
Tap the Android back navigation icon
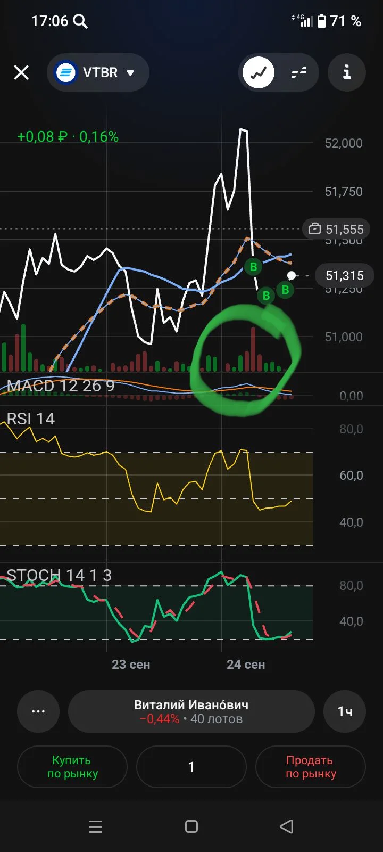[x=287, y=826]
